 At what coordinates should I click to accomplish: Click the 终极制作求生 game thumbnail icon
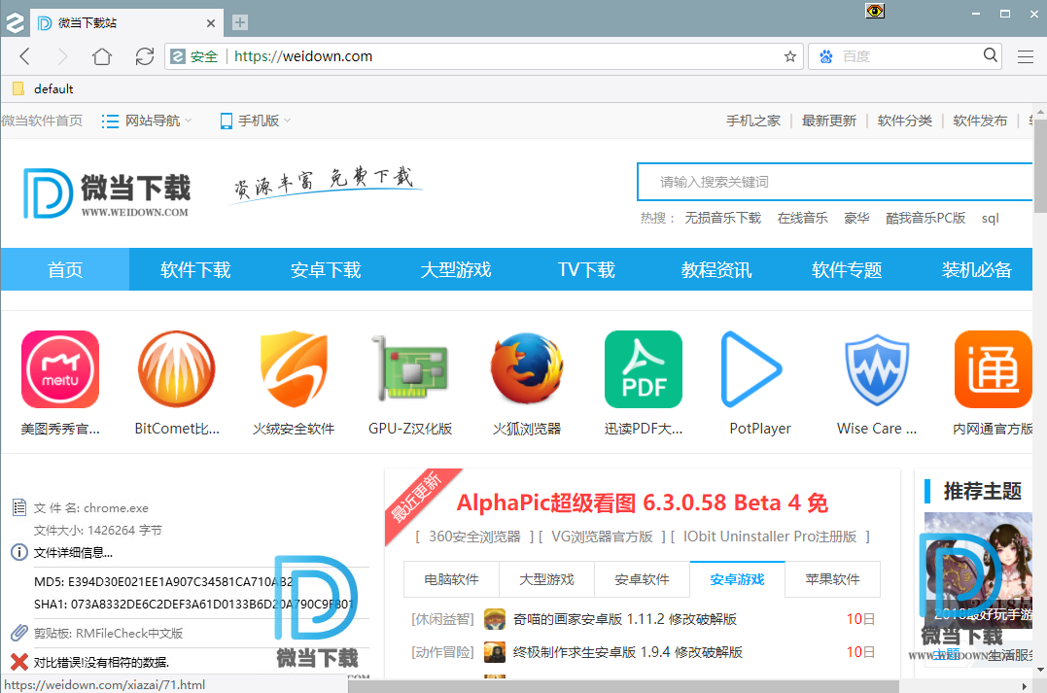point(495,652)
